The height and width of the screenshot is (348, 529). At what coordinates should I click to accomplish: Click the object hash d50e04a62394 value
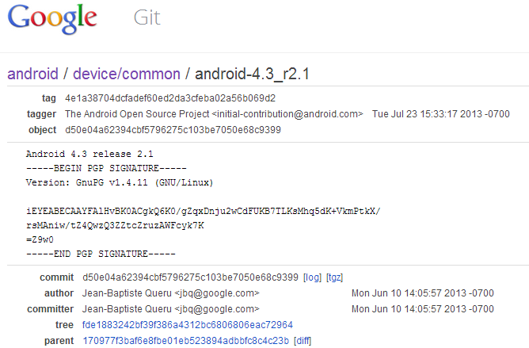173,130
